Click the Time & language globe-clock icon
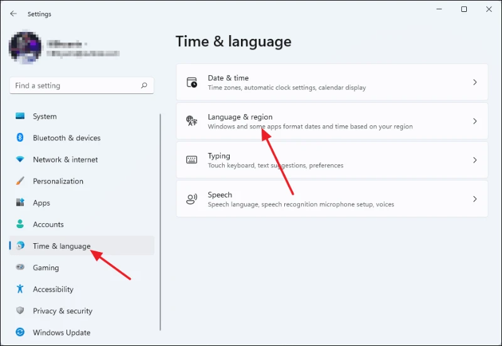502x346 pixels. tap(20, 246)
